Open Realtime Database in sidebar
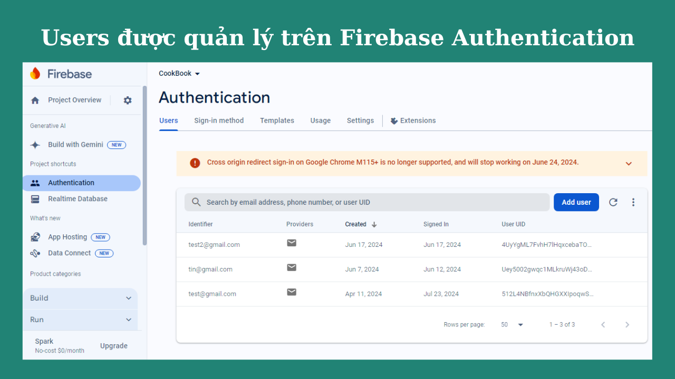675x379 pixels. point(78,199)
